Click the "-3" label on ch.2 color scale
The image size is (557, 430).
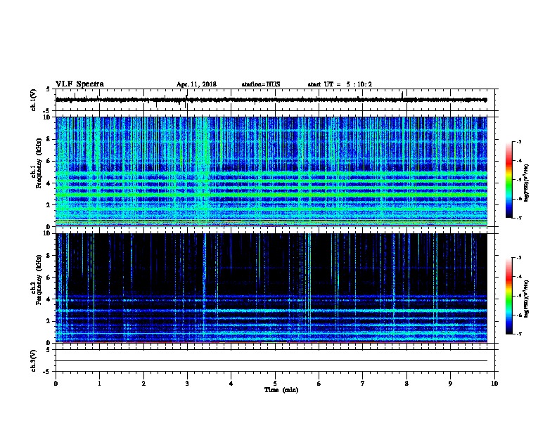(519, 258)
